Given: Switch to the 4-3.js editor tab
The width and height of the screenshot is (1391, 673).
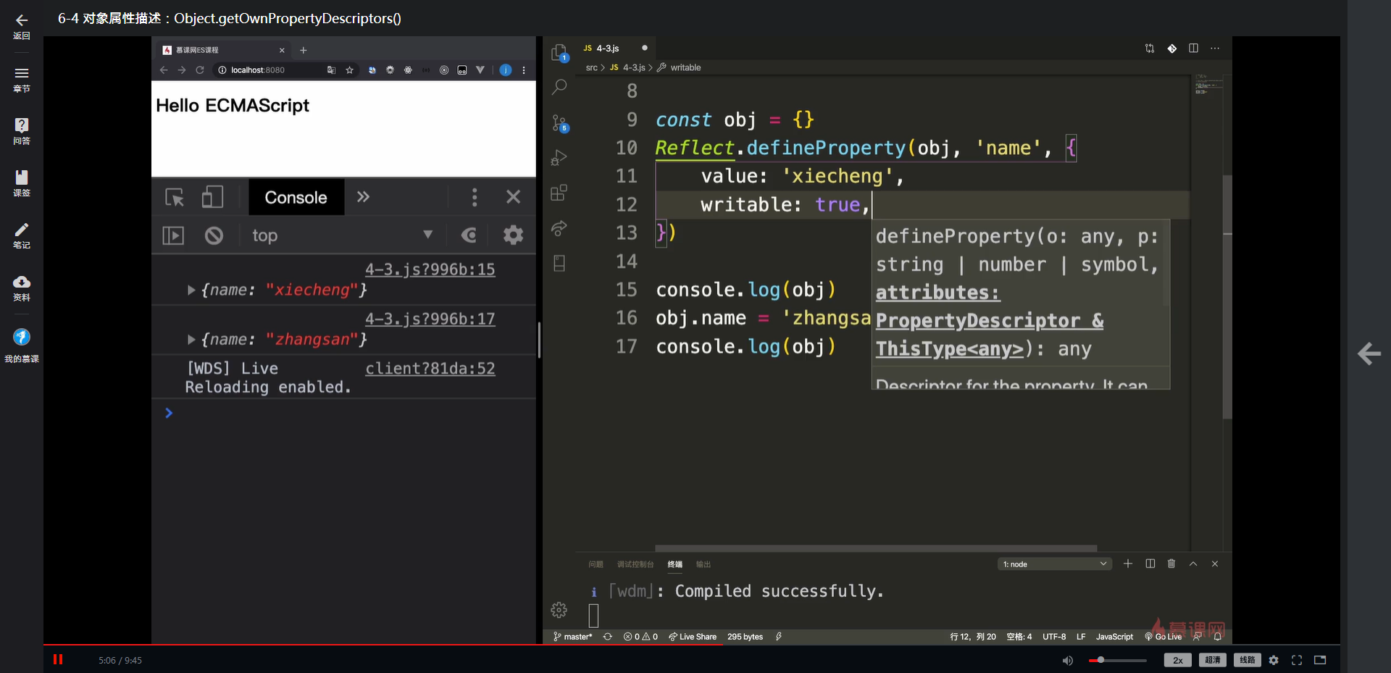Looking at the screenshot, I should (607, 49).
